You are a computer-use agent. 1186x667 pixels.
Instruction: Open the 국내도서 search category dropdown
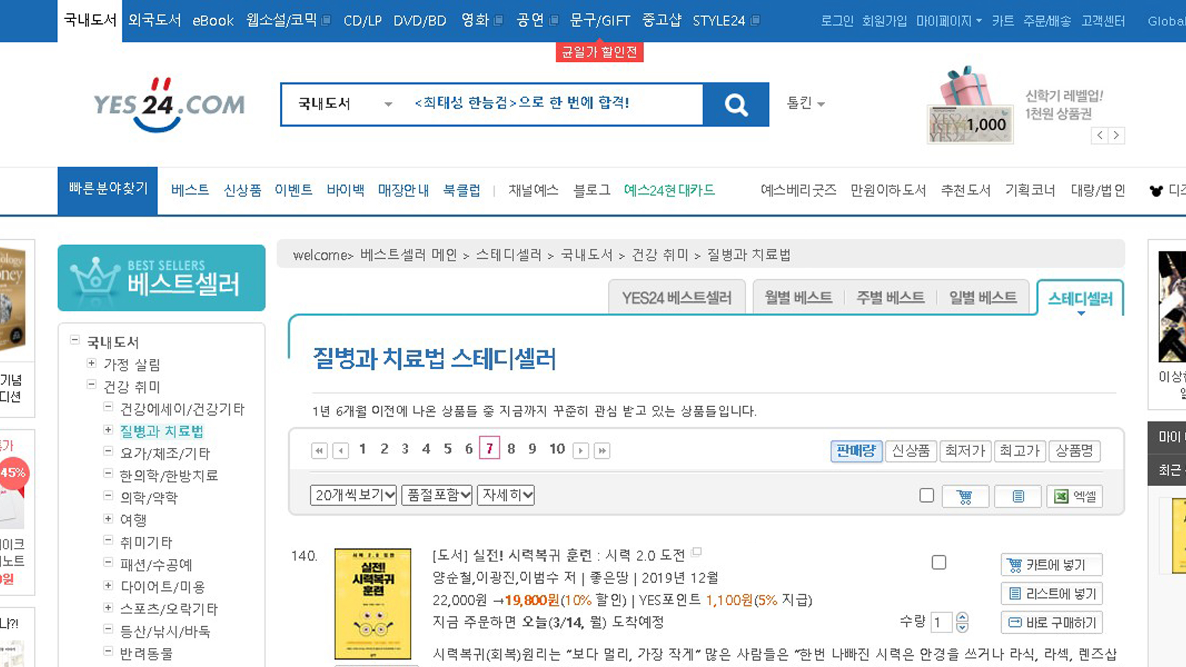click(345, 104)
